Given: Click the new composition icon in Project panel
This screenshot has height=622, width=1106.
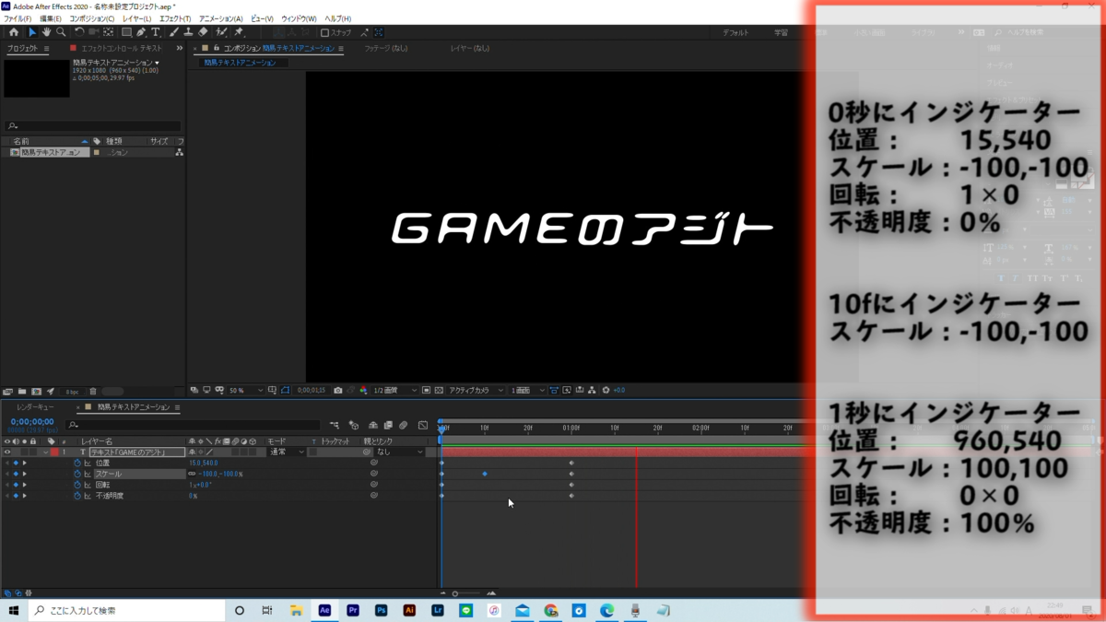Looking at the screenshot, I should coord(36,392).
